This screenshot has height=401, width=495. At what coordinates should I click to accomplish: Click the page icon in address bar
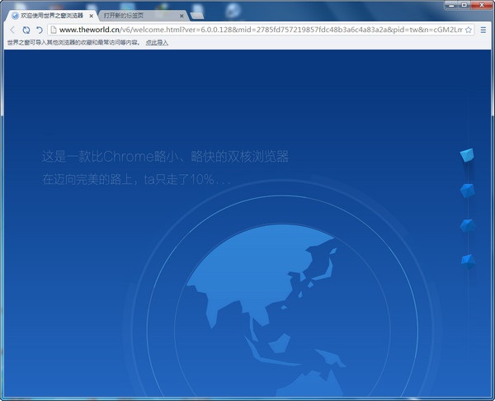(54, 30)
